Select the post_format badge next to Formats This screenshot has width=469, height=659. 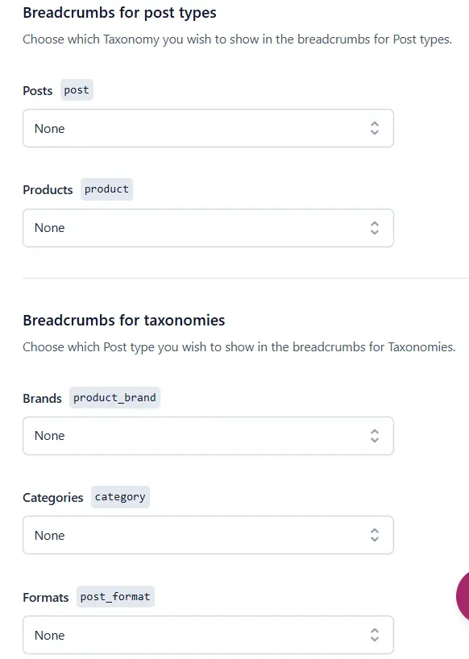[x=114, y=596]
